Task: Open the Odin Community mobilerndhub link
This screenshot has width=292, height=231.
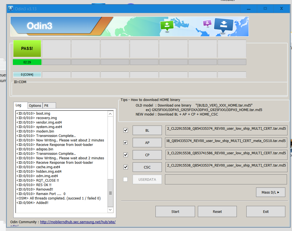Action: point(78,222)
